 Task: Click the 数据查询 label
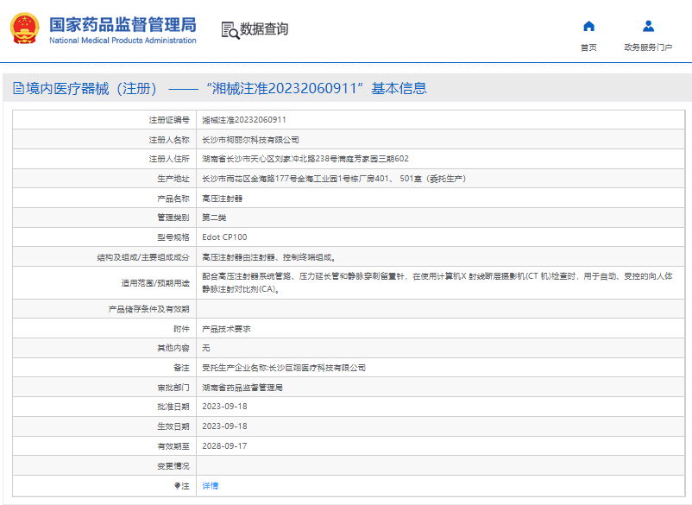point(264,29)
